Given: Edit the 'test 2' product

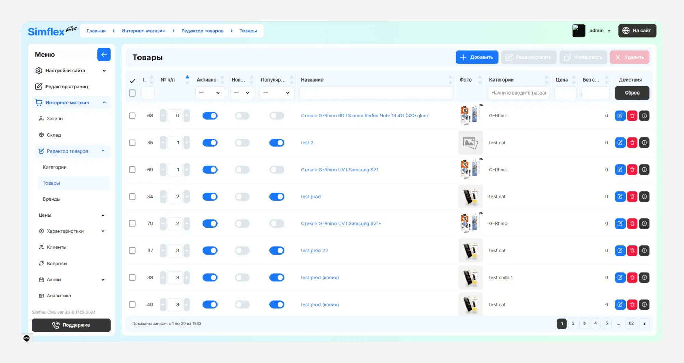Looking at the screenshot, I should [x=620, y=143].
